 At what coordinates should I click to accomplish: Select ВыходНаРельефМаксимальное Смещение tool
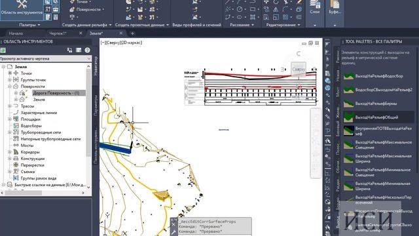tap(378, 145)
